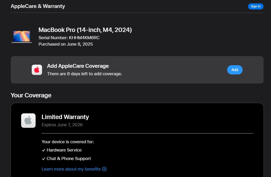Click the Sign In button
271x177 pixels.
click(256, 6)
